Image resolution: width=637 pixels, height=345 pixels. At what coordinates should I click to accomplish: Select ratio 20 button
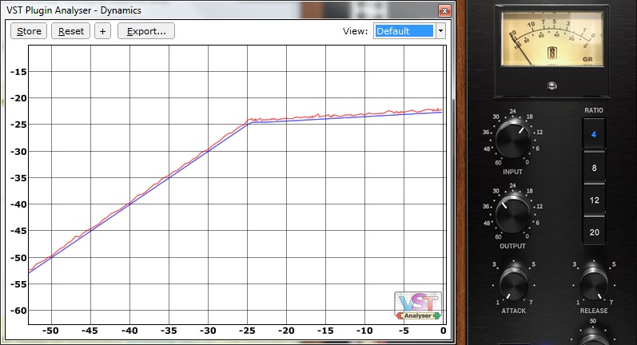coord(594,232)
